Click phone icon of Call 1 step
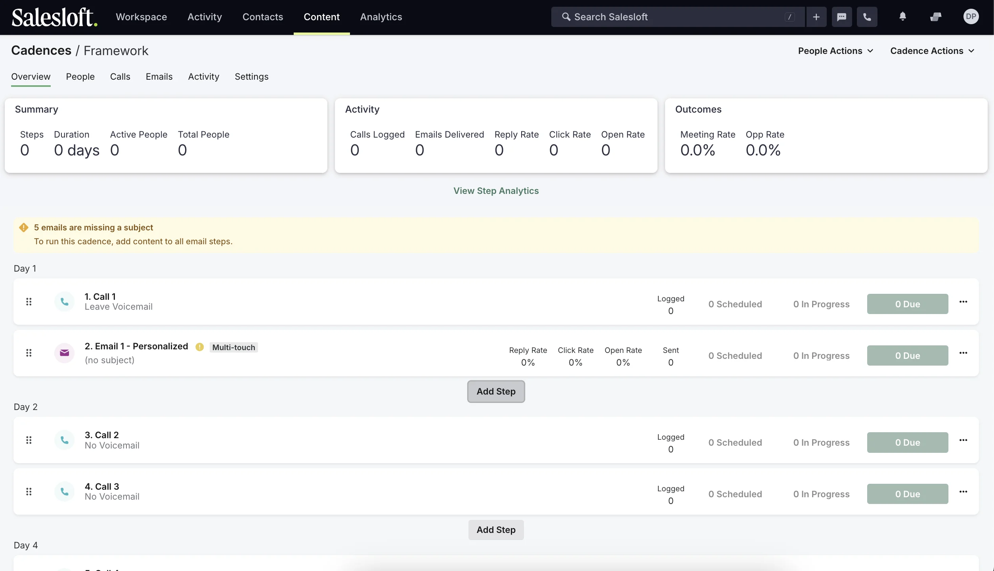Viewport: 994px width, 571px height. (64, 302)
